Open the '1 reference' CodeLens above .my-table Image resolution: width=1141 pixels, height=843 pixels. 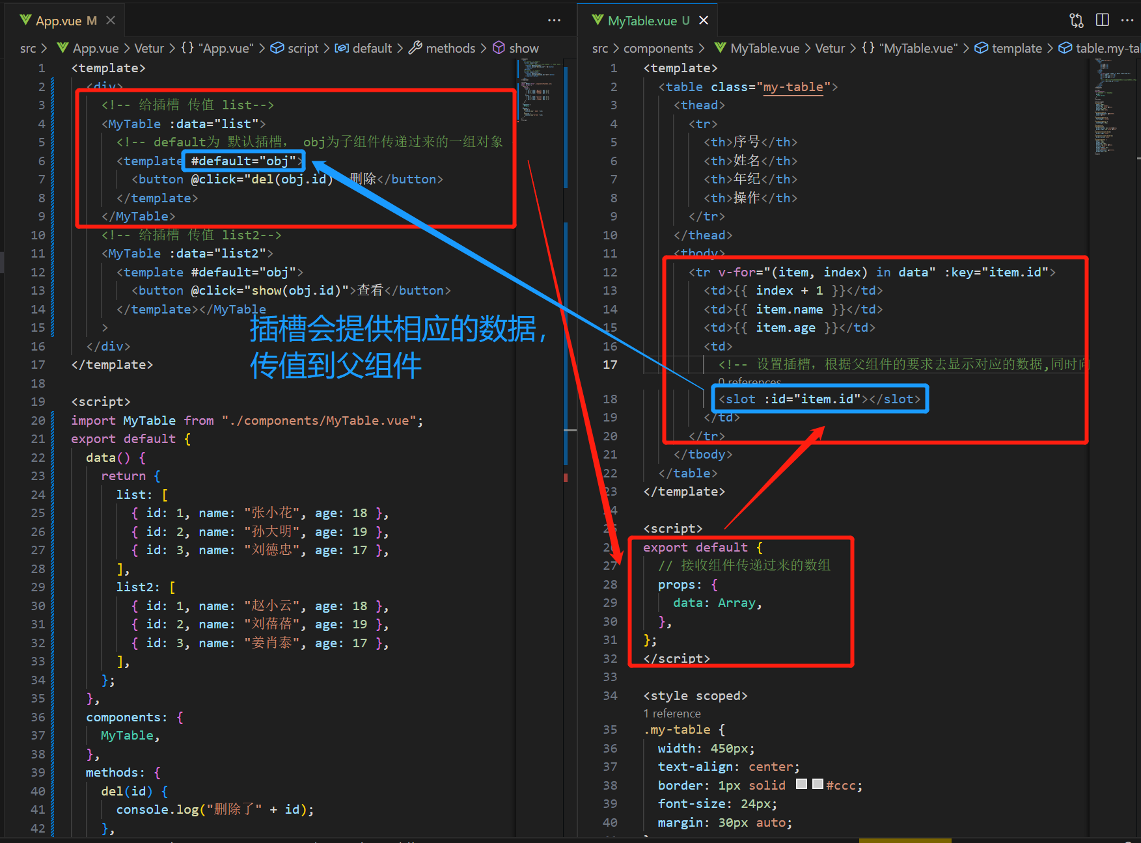pos(672,714)
